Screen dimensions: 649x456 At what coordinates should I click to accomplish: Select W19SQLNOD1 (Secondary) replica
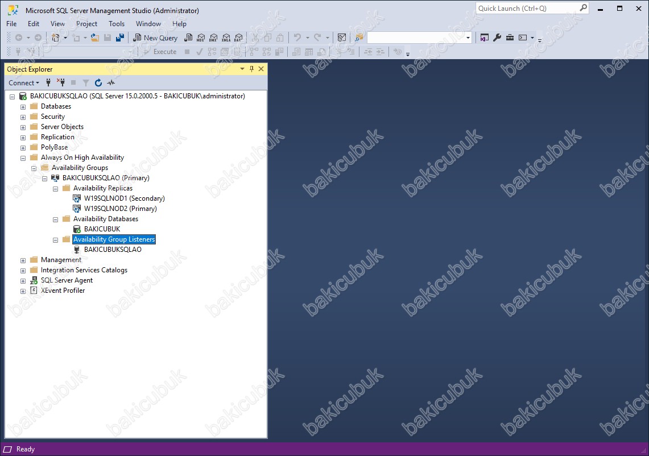124,198
